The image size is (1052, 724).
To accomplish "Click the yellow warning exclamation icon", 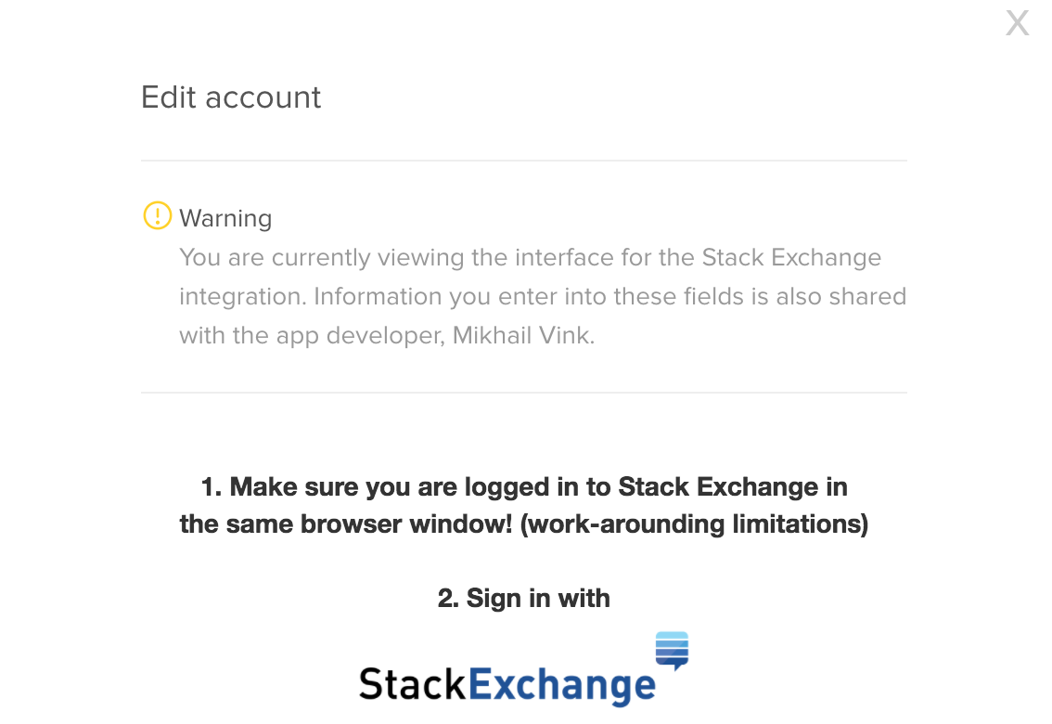I will [x=157, y=216].
